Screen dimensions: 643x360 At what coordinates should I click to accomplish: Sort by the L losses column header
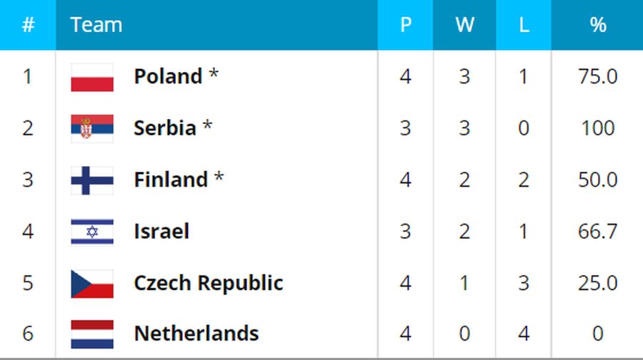point(524,25)
